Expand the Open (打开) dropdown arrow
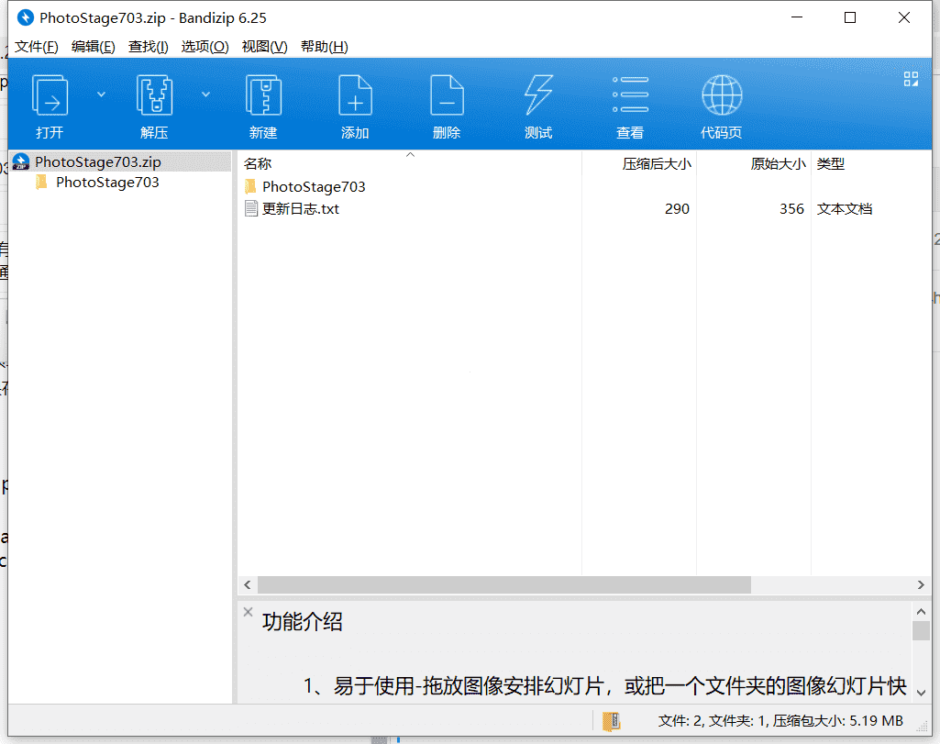The width and height of the screenshot is (940, 744). pyautogui.click(x=101, y=94)
